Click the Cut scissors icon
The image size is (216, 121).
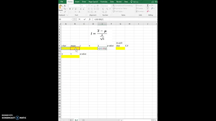click(65, 6)
